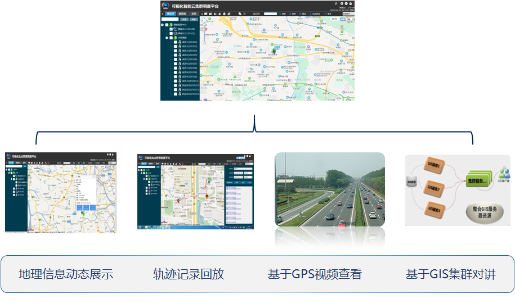Image resolution: width=515 pixels, height=303 pixels.
Task: Collapse the 调度指挥中心 tree node
Action: tap(163, 25)
